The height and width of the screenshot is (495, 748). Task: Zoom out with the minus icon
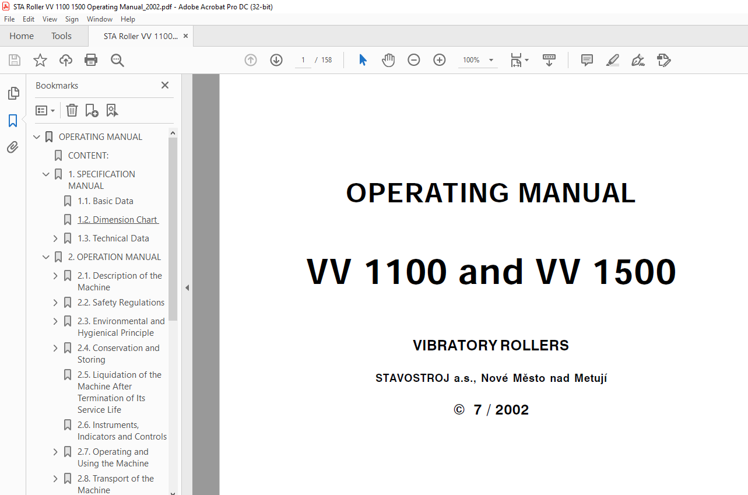click(x=414, y=60)
